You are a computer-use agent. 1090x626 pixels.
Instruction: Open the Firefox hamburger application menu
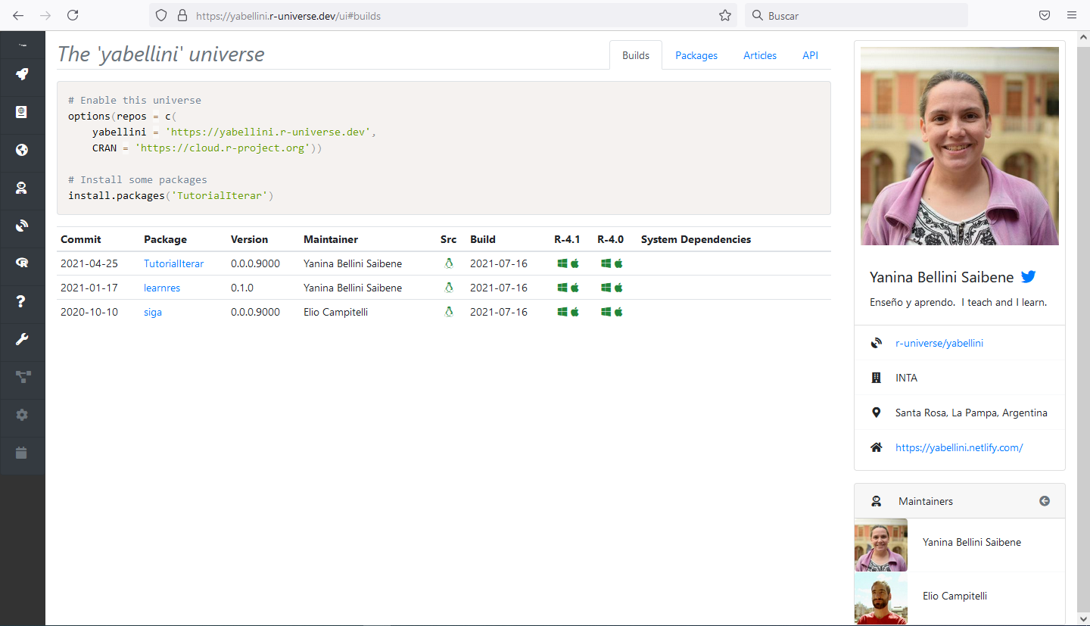[x=1072, y=15]
